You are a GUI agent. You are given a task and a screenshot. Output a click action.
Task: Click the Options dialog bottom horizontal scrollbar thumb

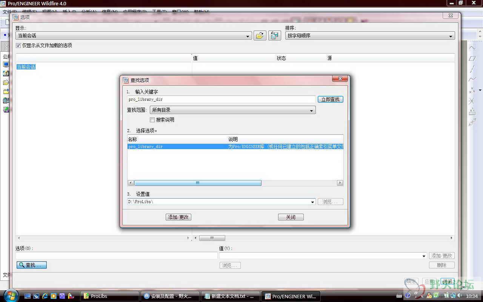click(212, 238)
